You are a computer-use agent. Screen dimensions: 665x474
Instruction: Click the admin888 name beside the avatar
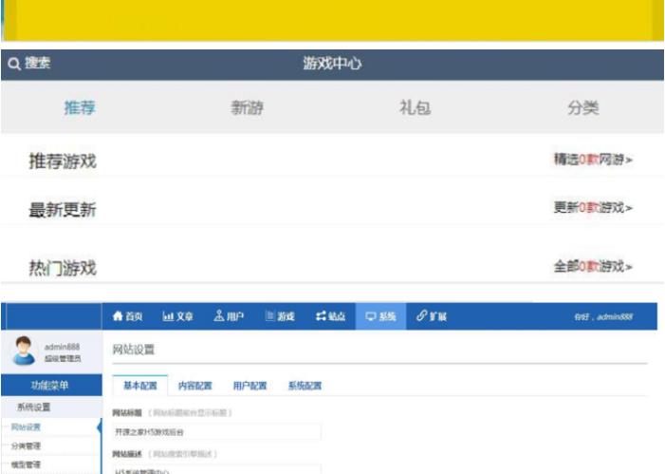63,347
